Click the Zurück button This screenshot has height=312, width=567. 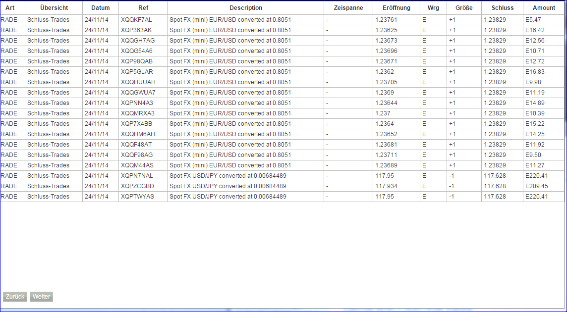pos(14,297)
